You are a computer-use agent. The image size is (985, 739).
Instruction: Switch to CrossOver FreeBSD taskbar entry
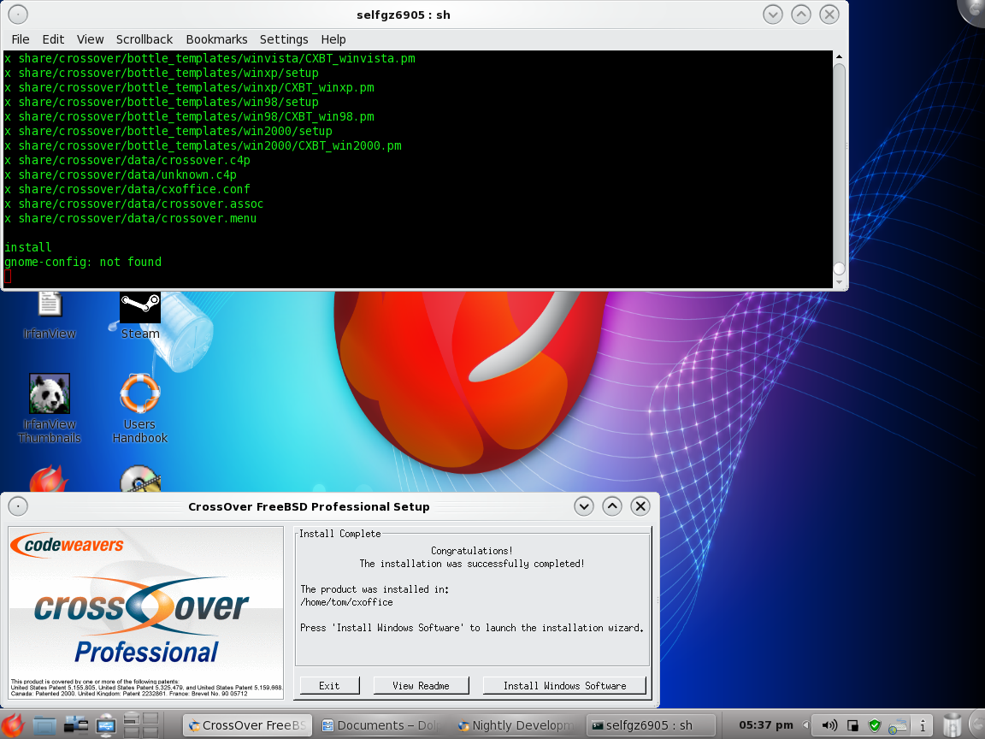249,725
